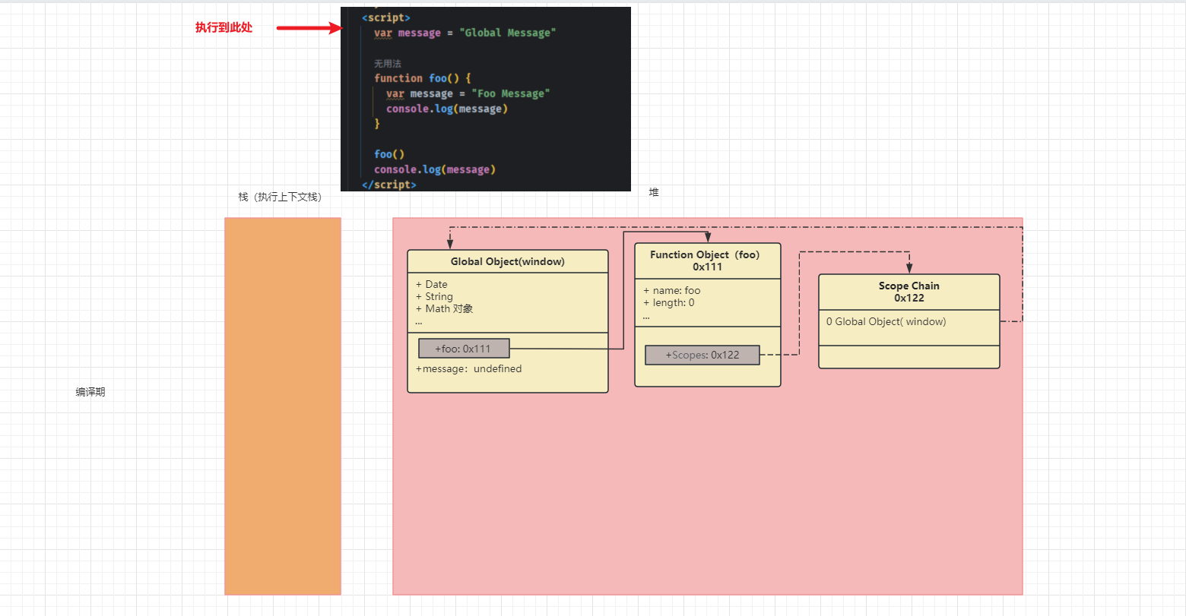This screenshot has height=616, width=1186.
Task: Click the "0 Global Object( window)" entry
Action: (x=886, y=321)
